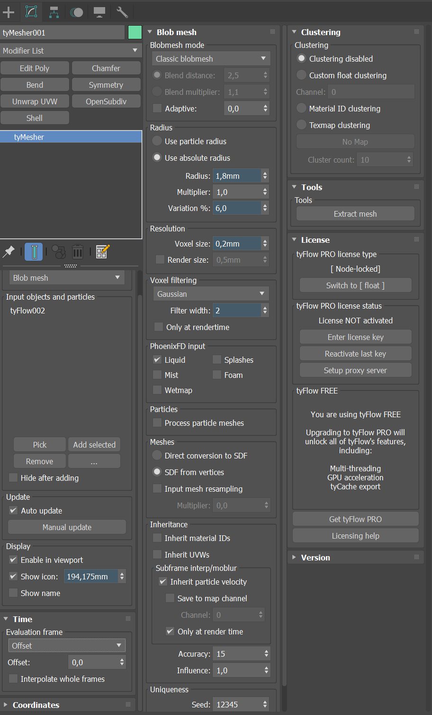Click the Extract mesh button
The width and height of the screenshot is (432, 715).
355,214
